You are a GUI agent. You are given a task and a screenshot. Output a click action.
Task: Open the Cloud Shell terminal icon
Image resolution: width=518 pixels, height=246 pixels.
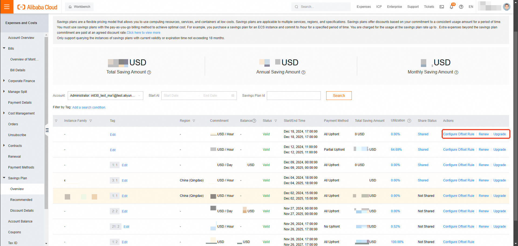click(x=442, y=7)
